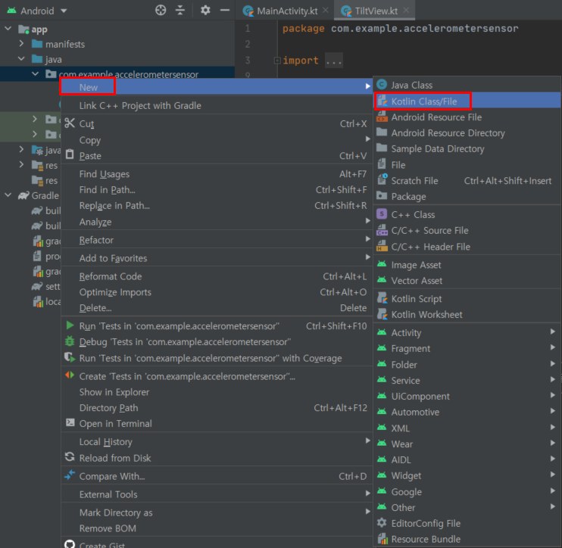This screenshot has height=548, width=562.
Task: Click Android Resource File icon
Action: pyautogui.click(x=382, y=117)
